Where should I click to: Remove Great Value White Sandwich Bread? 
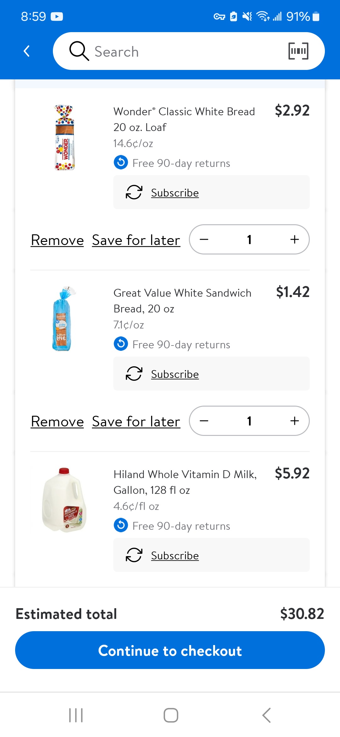pos(57,422)
